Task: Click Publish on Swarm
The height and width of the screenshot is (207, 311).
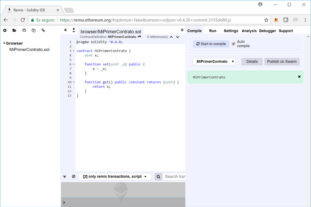Action: pyautogui.click(x=282, y=62)
